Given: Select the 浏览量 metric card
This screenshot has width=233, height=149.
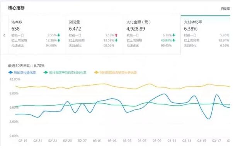Looking at the screenshot, I should 94,35.
